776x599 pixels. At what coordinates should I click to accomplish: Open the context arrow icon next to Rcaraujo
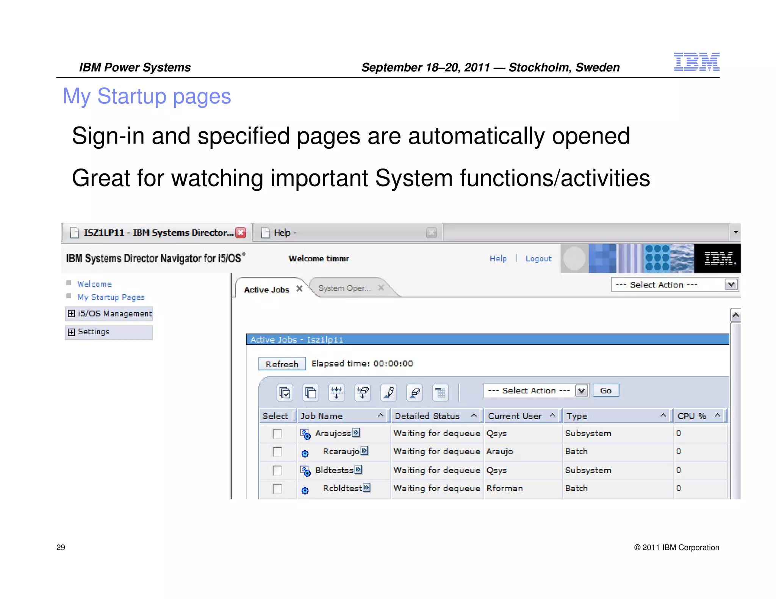coord(365,451)
